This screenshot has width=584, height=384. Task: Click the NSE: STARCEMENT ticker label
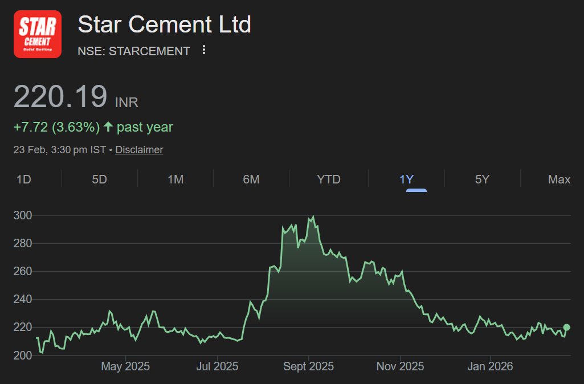point(133,51)
